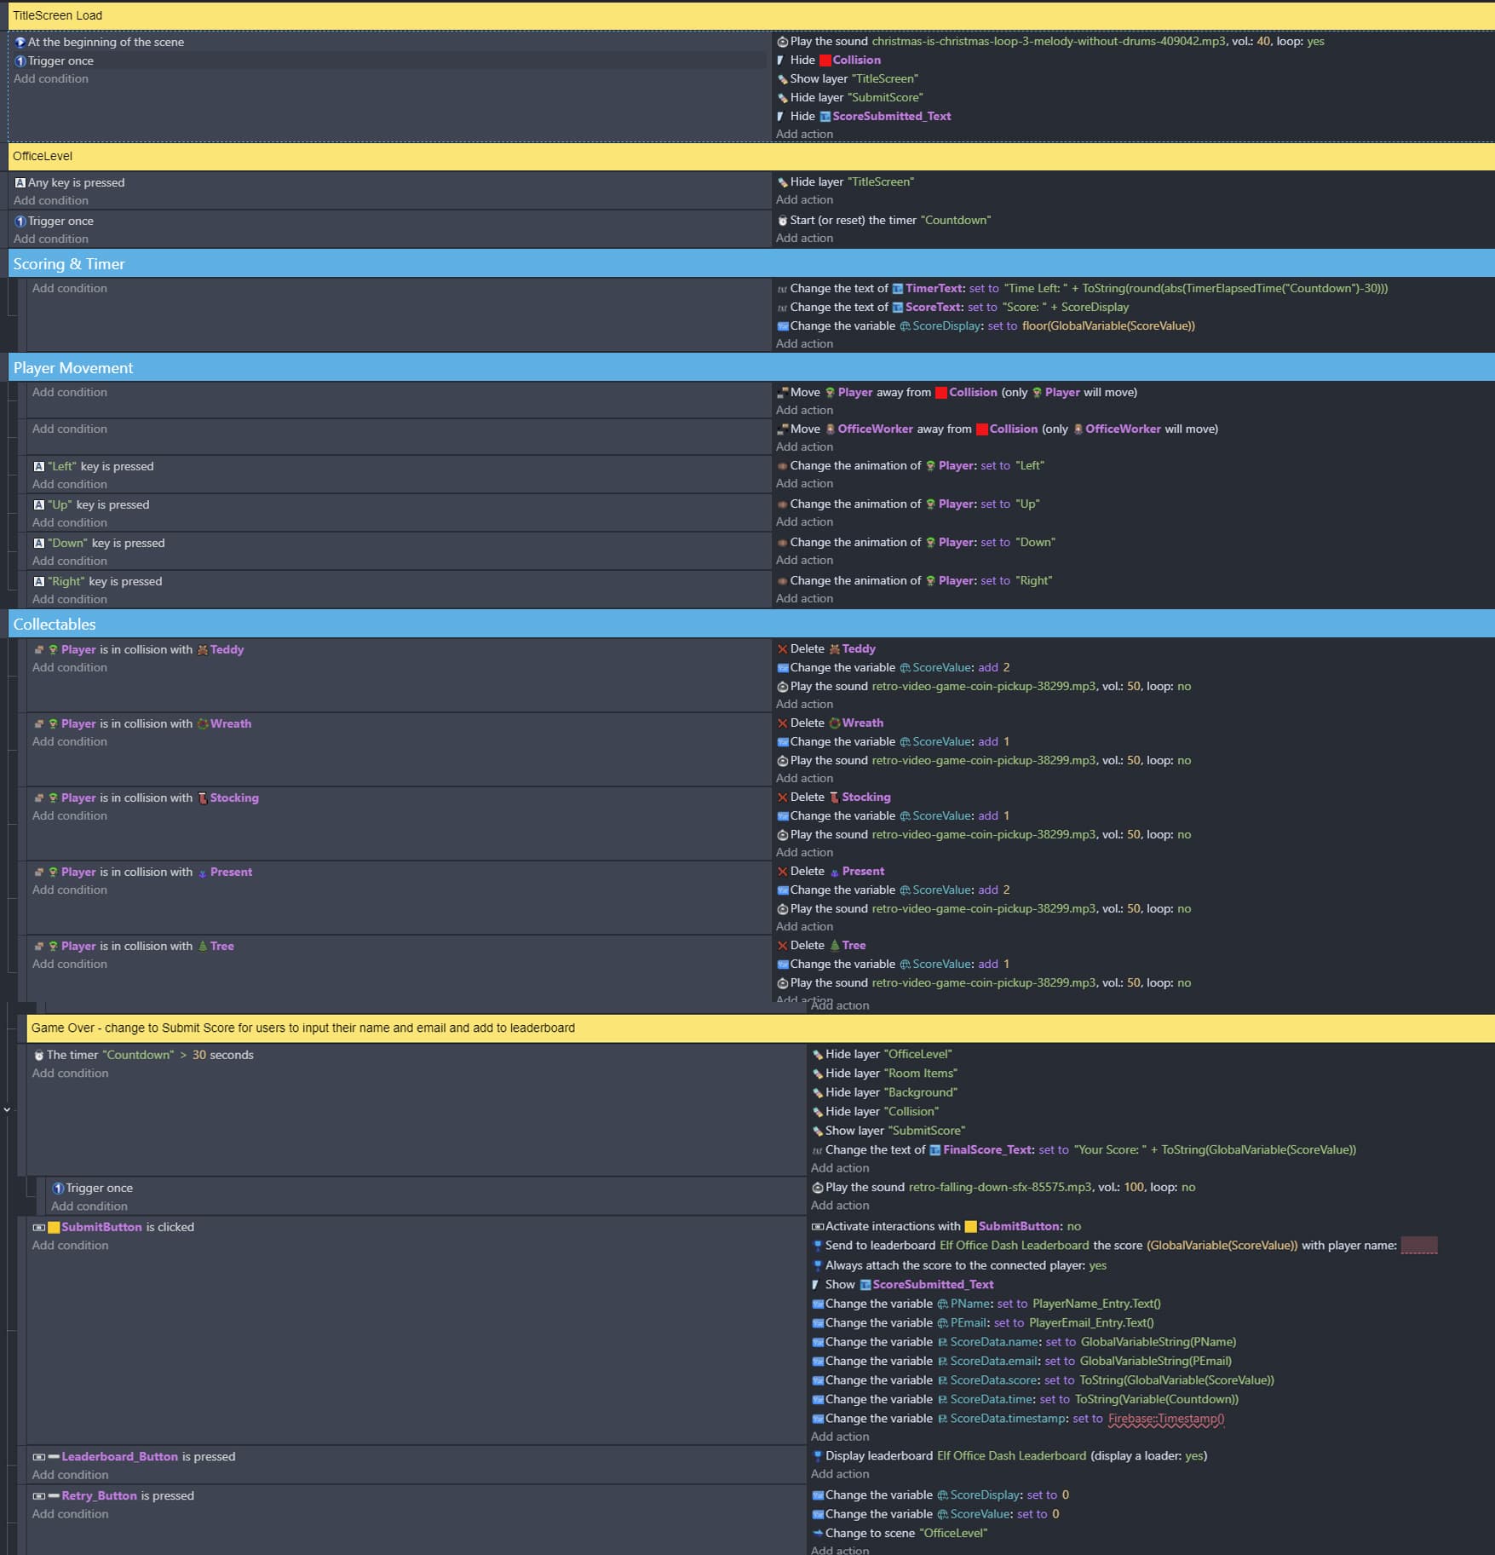Select the Firebase::Timestamp() expression
Image resolution: width=1495 pixels, height=1555 pixels.
1165,1419
